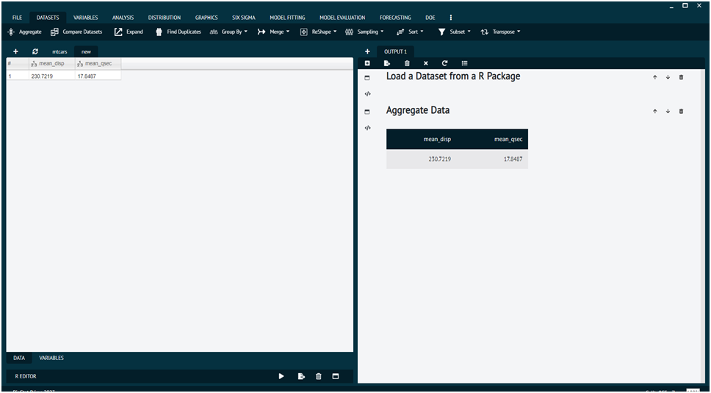Move Load a Dataset output down
The height and width of the screenshot is (393, 711).
[x=668, y=77]
